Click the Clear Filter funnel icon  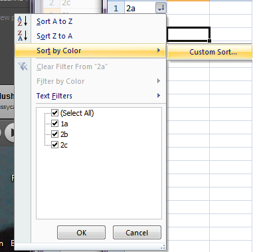click(x=23, y=66)
